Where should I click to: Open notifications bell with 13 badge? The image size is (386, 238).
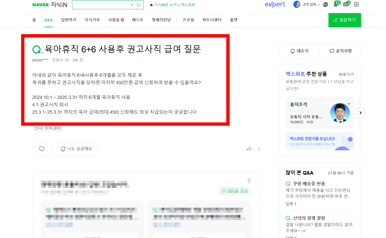(x=336, y=4)
